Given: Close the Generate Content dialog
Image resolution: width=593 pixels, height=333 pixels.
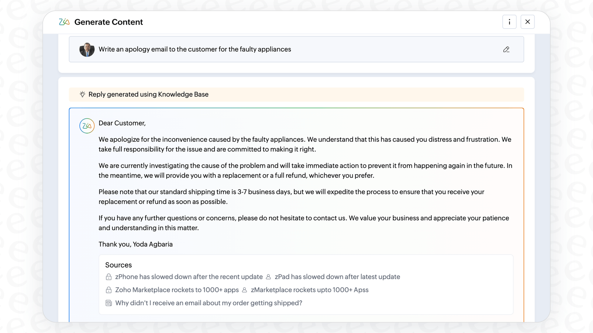Looking at the screenshot, I should (527, 21).
